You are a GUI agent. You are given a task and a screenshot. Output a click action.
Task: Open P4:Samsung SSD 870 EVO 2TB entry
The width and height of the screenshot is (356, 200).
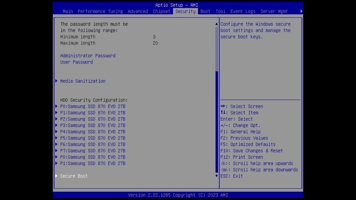pos(93,132)
